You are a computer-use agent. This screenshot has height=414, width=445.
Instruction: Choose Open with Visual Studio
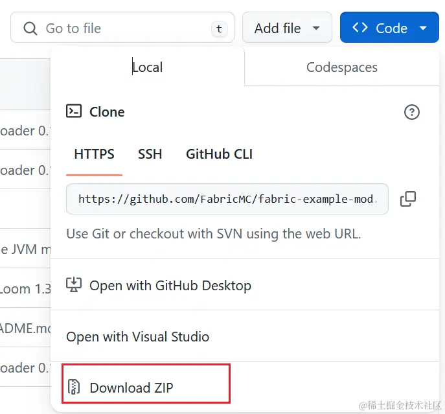click(245, 336)
